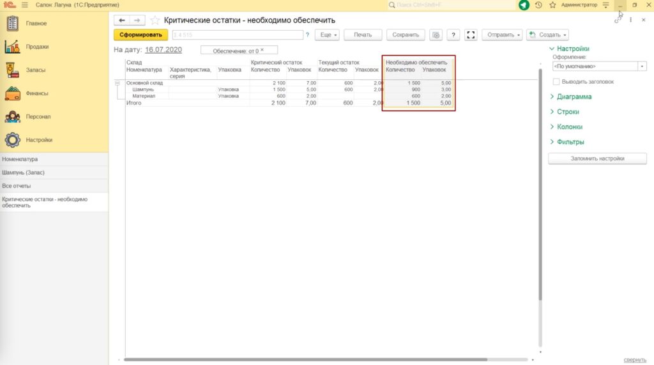Image resolution: width=654 pixels, height=365 pixels.
Task: Open the Еще dropdown menu
Action: point(328,35)
